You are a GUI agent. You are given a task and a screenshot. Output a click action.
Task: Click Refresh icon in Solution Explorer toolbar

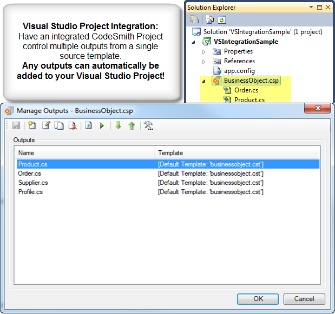pyautogui.click(x=222, y=20)
